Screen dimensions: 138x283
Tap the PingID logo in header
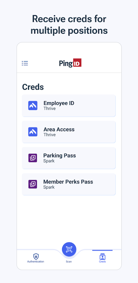coord(70,63)
